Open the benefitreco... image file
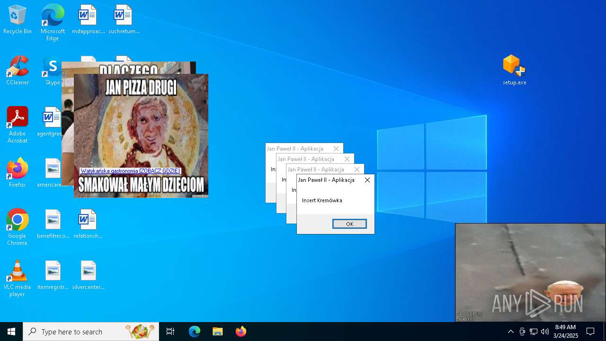The height and width of the screenshot is (341, 606). [x=53, y=224]
